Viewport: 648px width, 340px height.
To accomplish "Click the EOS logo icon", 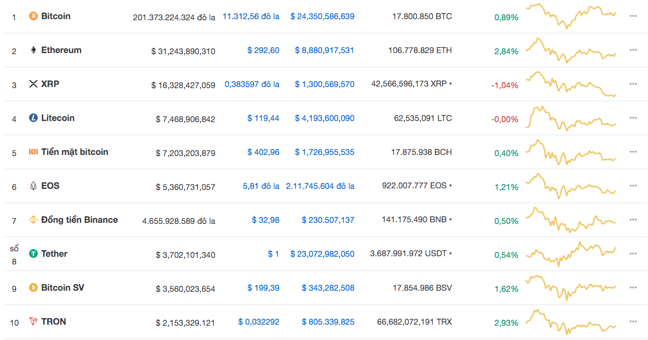I will point(33,186).
